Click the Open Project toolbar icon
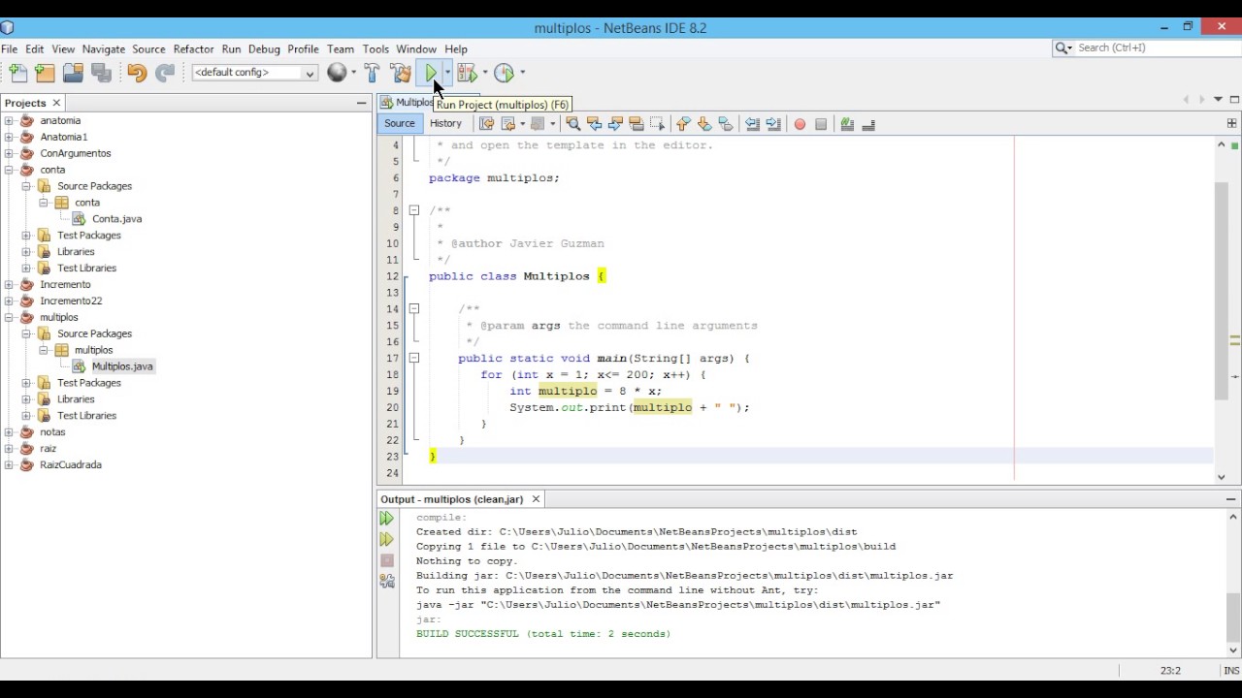This screenshot has width=1242, height=698. (x=73, y=73)
